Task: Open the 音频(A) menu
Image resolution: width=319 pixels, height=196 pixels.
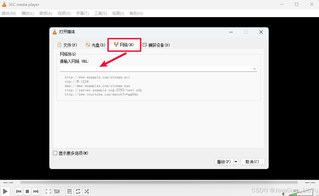Action: tap(45, 14)
